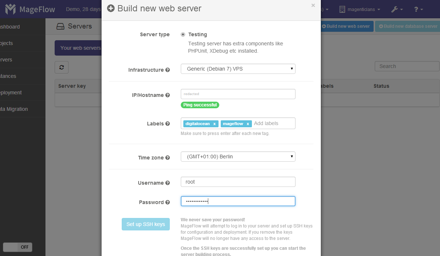Click the building icon next to magenticians

[x=342, y=9]
